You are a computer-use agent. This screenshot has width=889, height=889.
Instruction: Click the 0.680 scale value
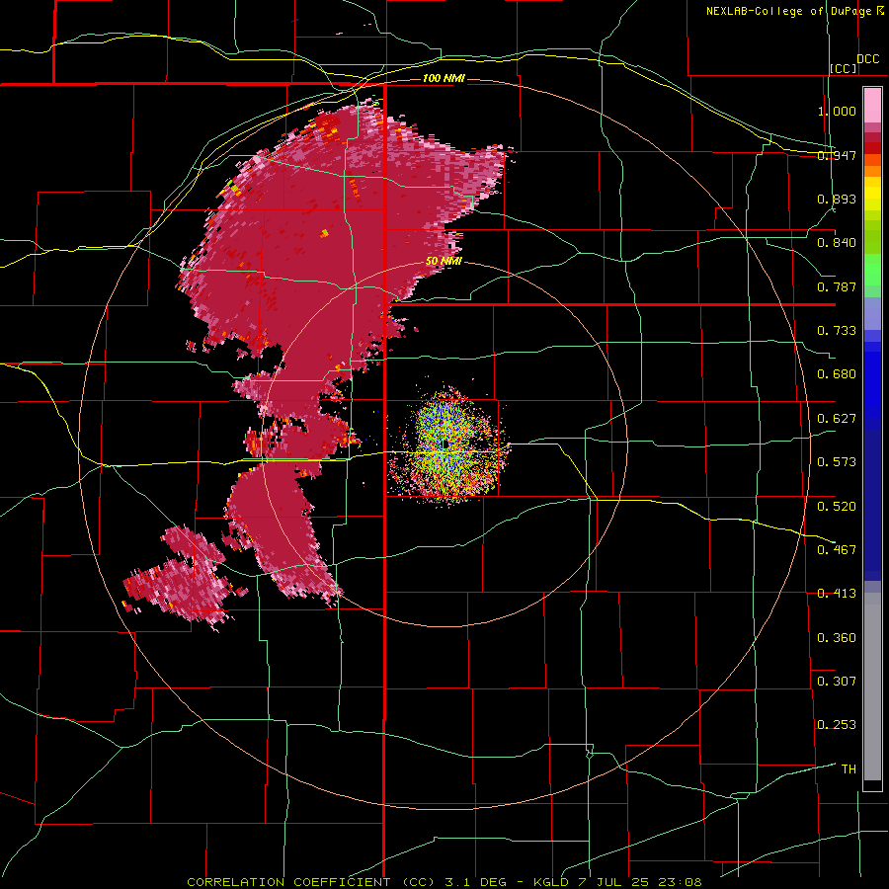837,374
